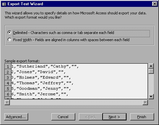Image resolution: width=159 pixels, height=125 pixels.
Task: Close the Export Text Wizard dialog
Action: (154, 4)
